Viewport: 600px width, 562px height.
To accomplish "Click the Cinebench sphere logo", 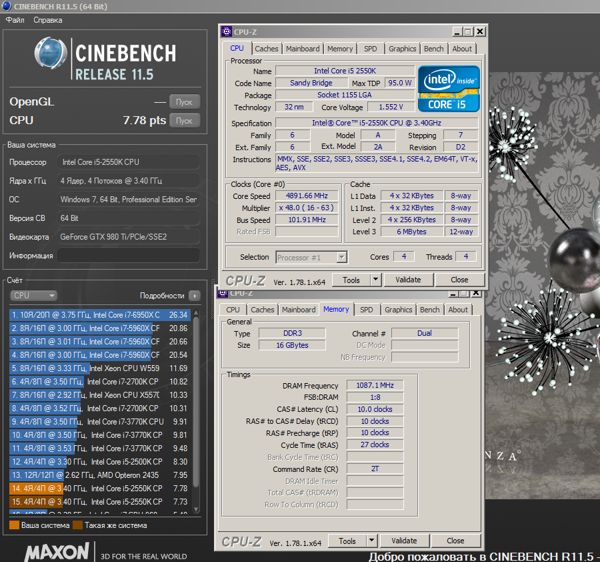I will point(51,53).
